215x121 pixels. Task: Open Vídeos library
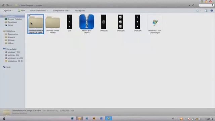point(9,43)
